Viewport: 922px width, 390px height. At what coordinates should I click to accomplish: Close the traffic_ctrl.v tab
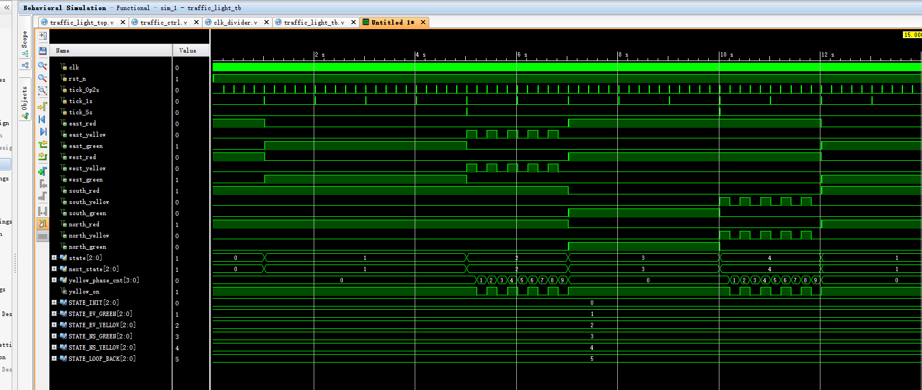tap(196, 22)
